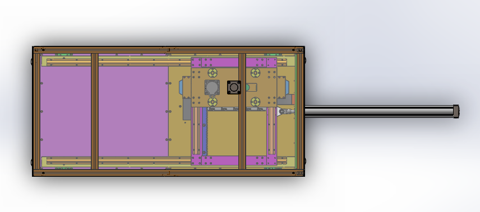Select the long gray cylinder rod

coord(379,111)
